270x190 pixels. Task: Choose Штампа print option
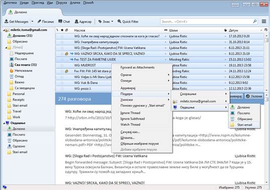coord(142,138)
